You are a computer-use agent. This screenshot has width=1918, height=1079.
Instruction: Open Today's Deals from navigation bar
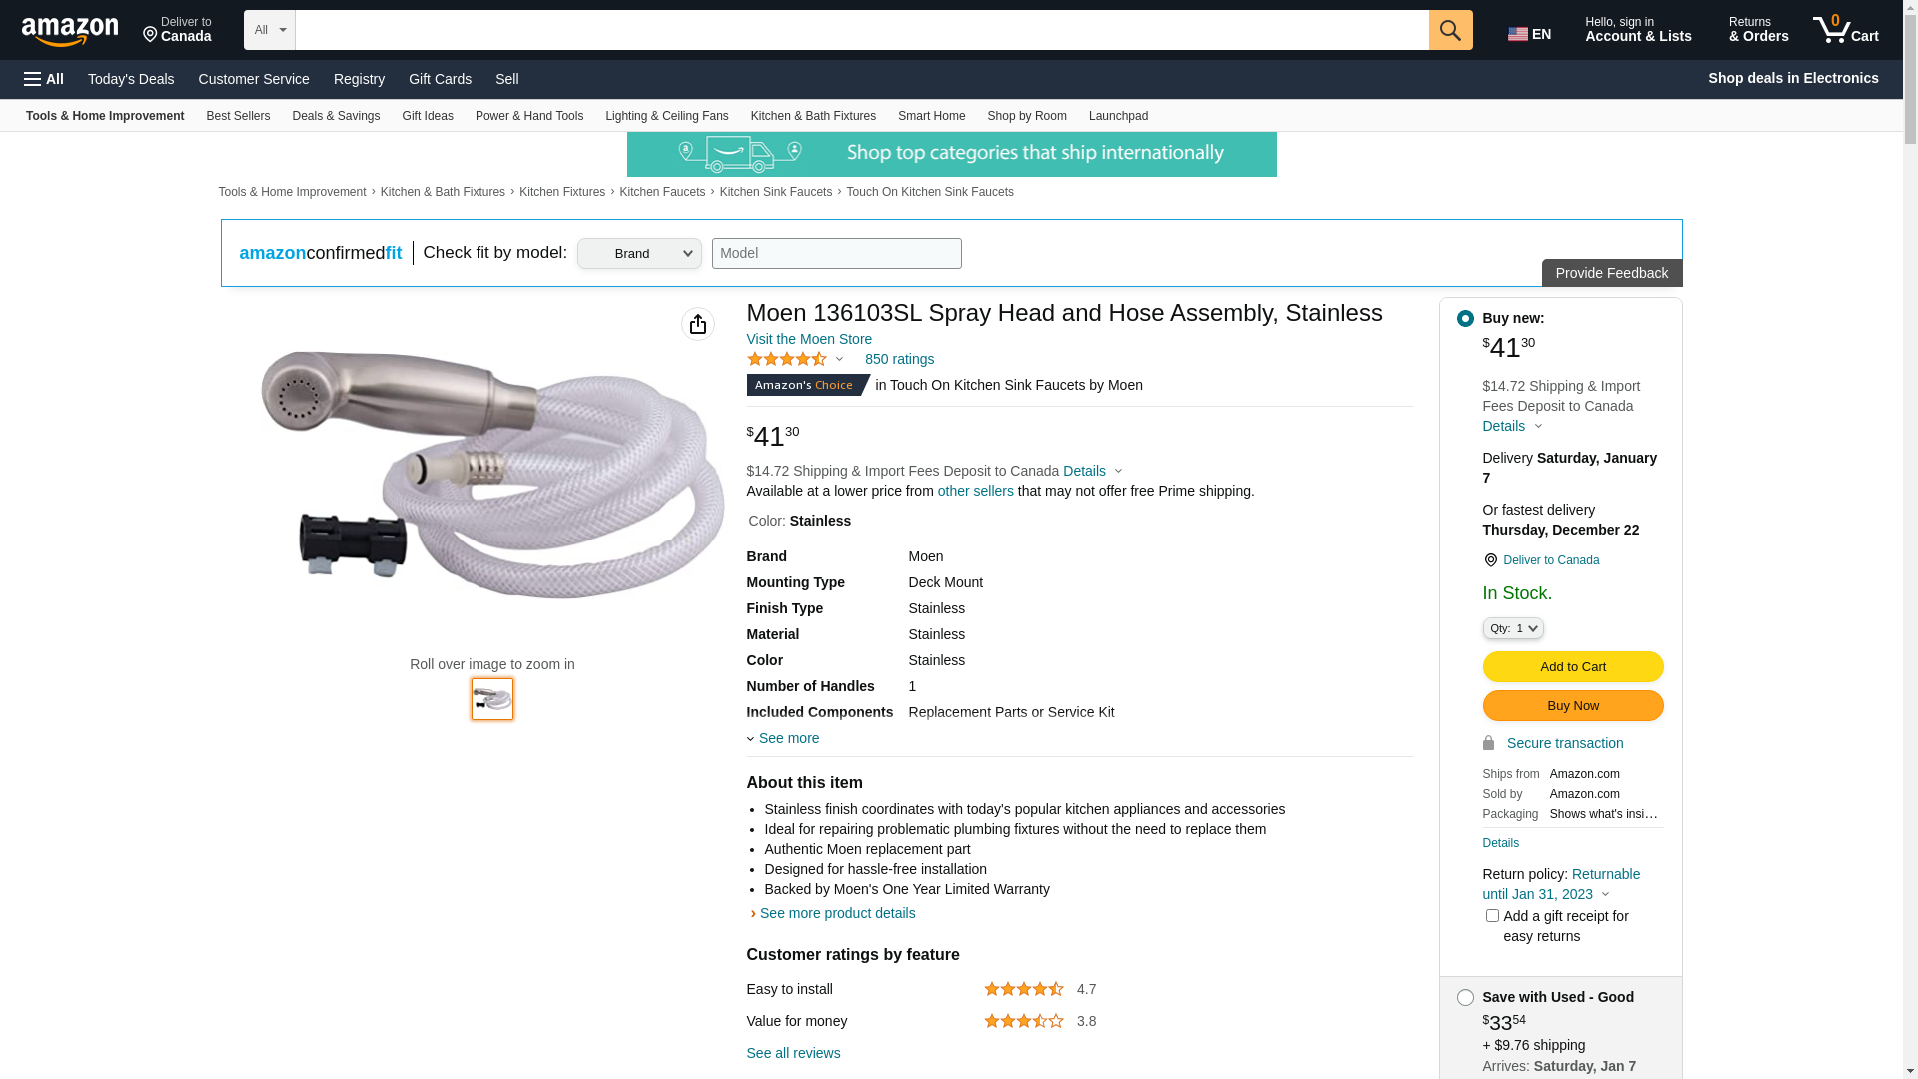[131, 79]
